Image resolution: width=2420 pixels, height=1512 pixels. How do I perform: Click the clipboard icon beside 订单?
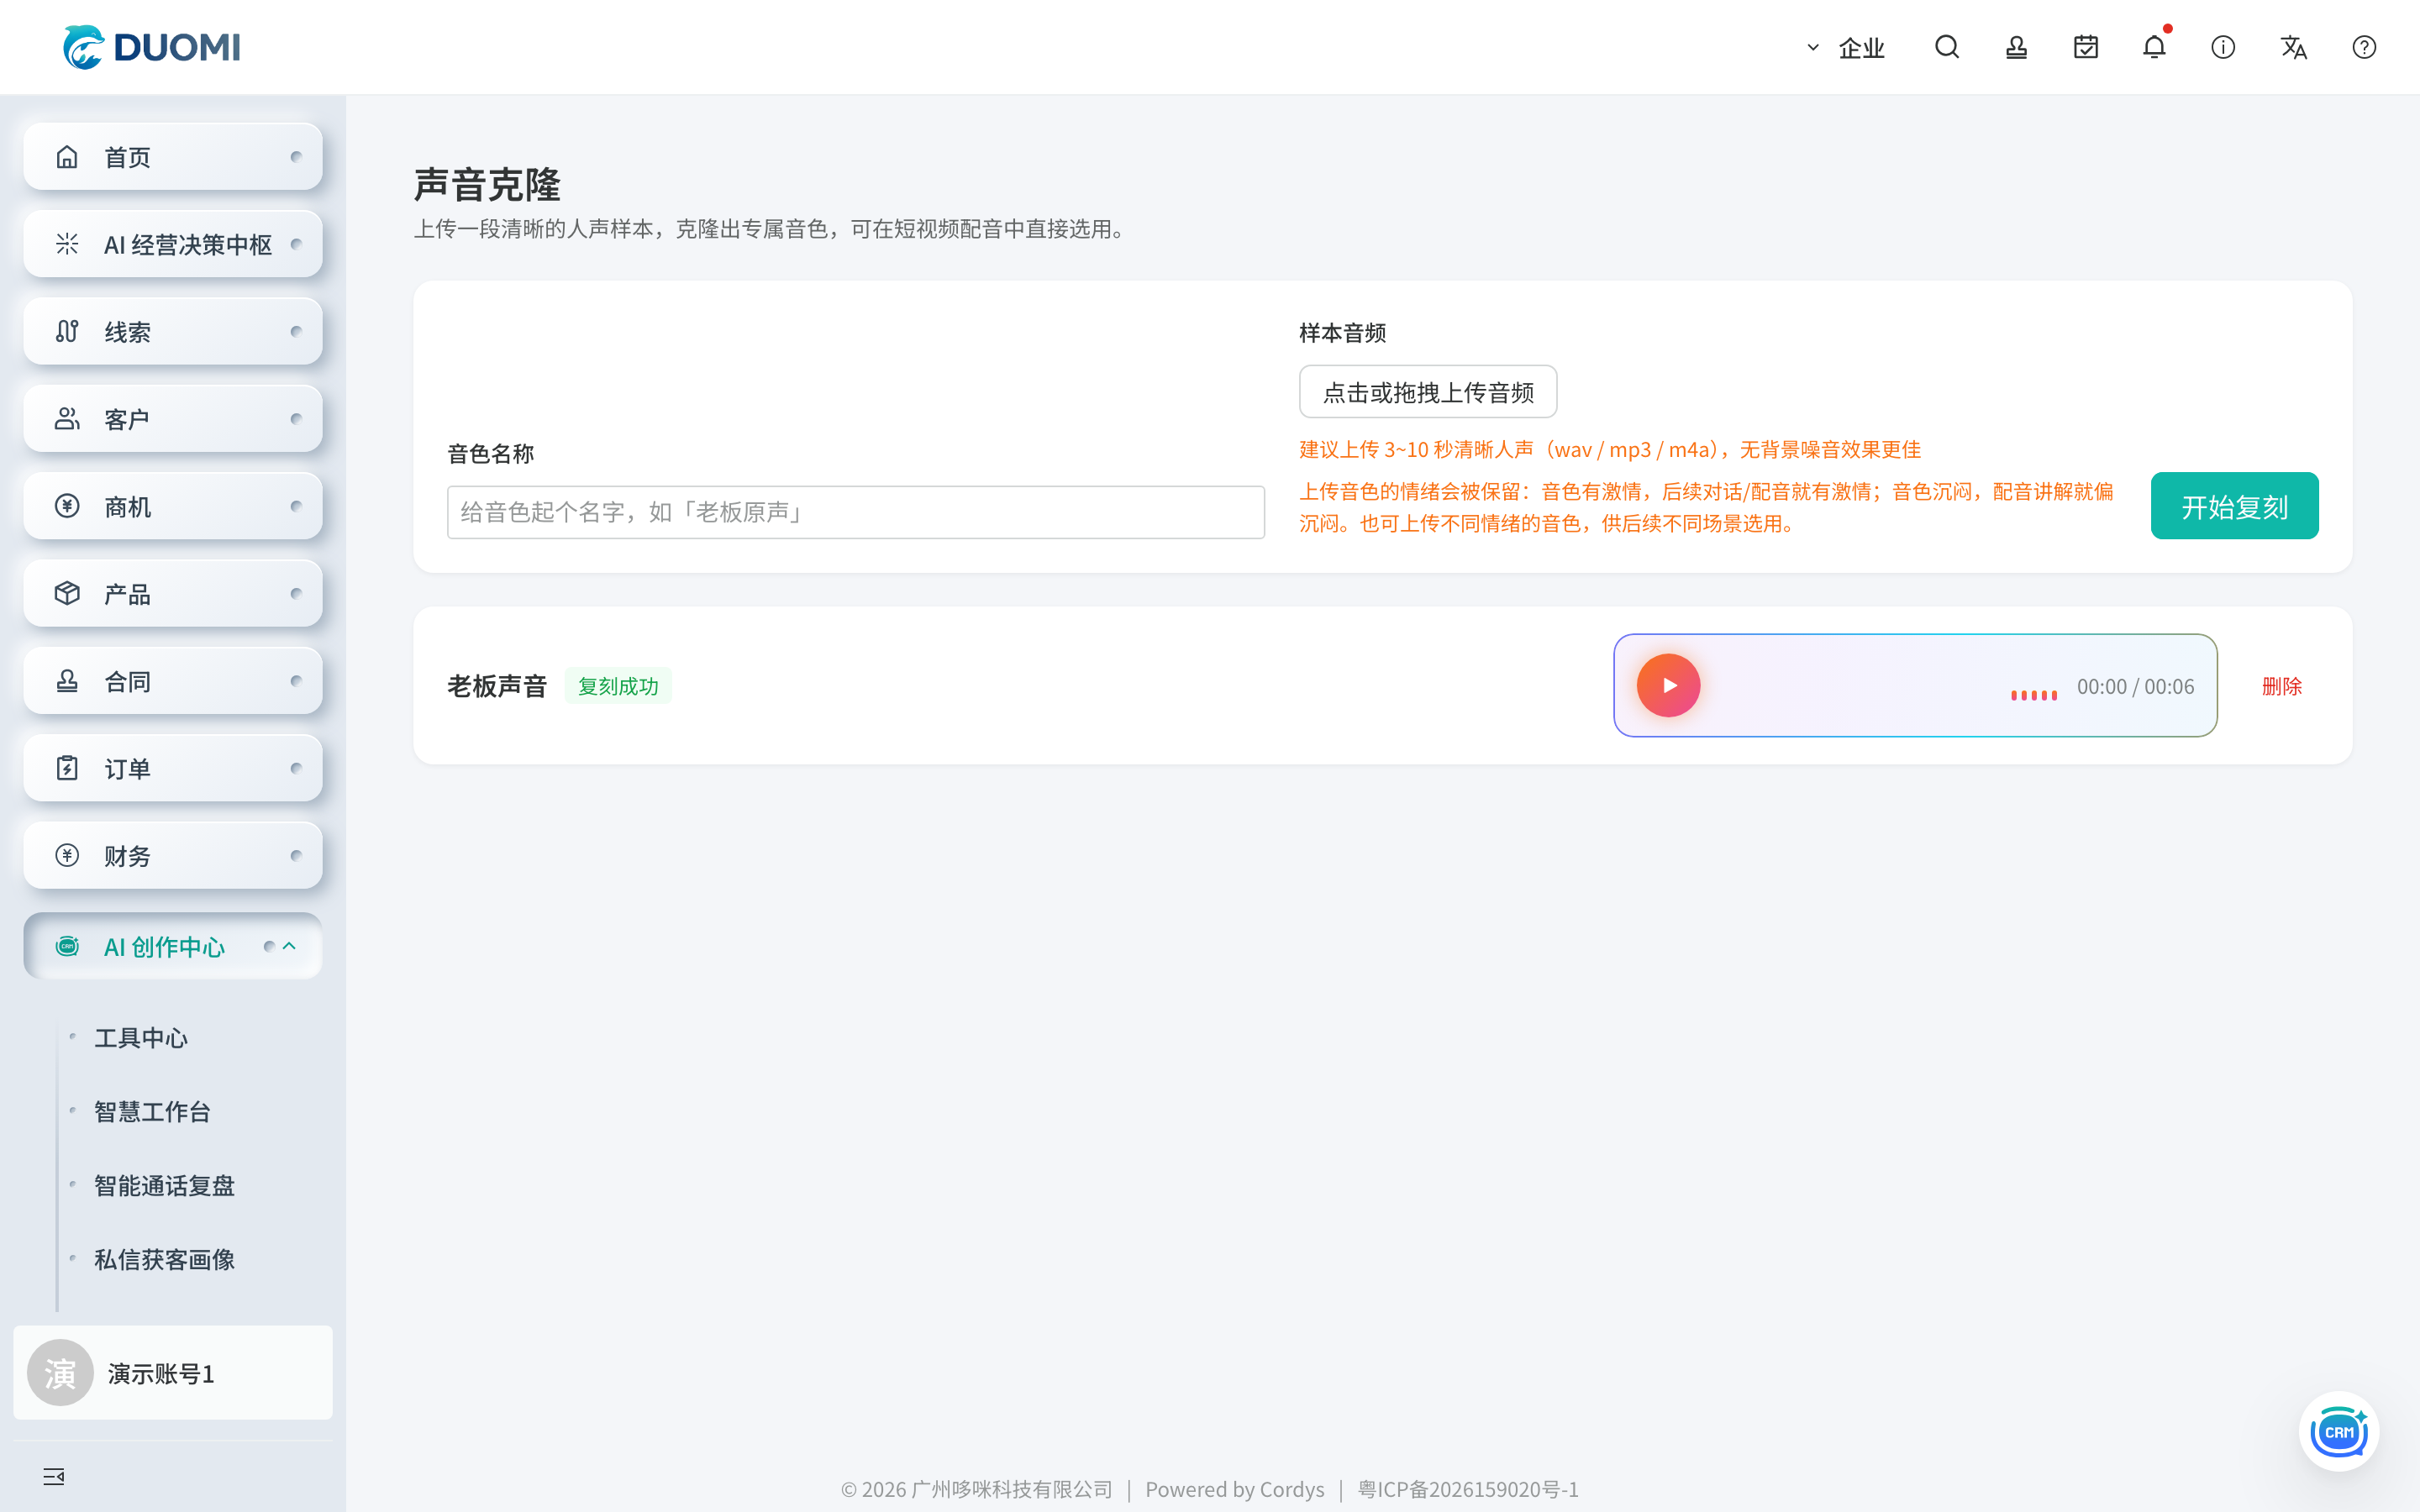coord(67,768)
